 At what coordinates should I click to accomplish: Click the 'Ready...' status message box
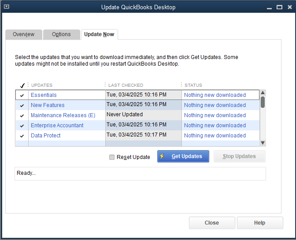140,174
